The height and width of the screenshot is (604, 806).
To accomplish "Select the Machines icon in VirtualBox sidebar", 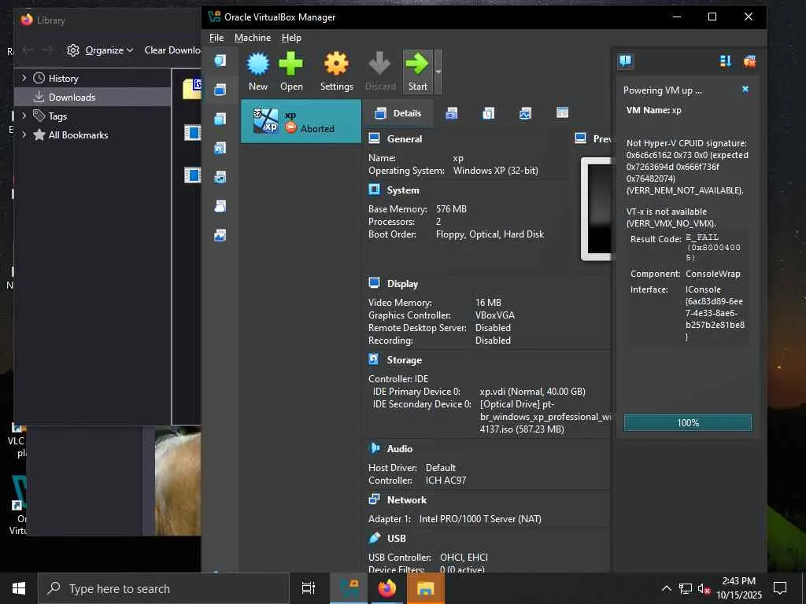I will pyautogui.click(x=220, y=90).
